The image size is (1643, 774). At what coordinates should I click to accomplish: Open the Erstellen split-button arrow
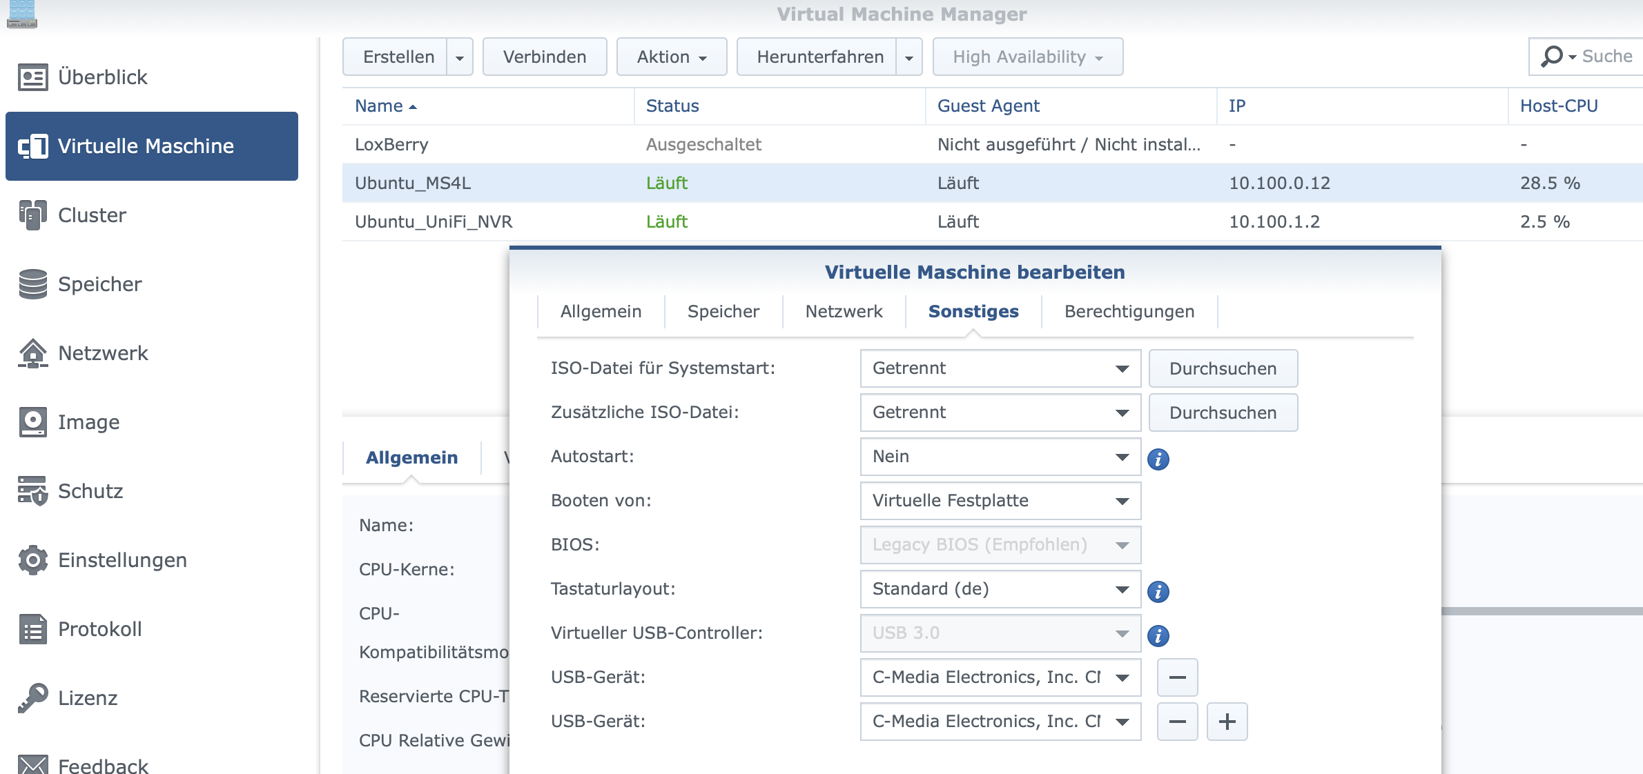click(460, 57)
